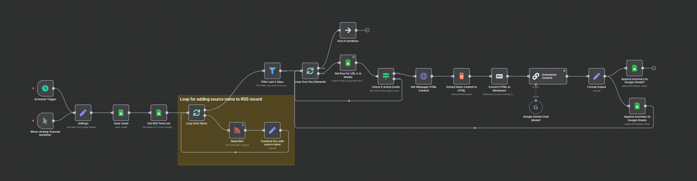Select Get Row for URL in Sheets node
697x181 pixels.
[x=348, y=63]
